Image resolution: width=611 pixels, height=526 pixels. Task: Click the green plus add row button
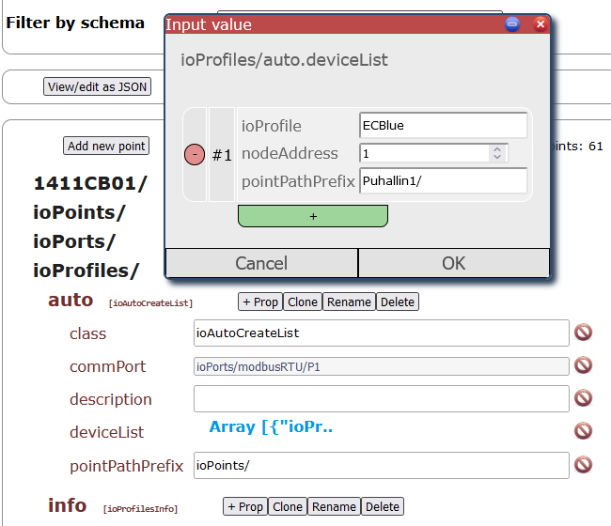point(312,216)
